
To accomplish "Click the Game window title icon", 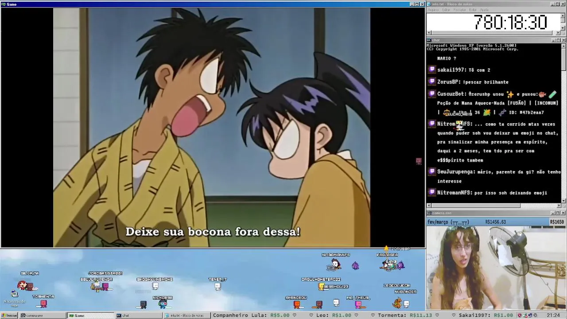I will coord(4,4).
